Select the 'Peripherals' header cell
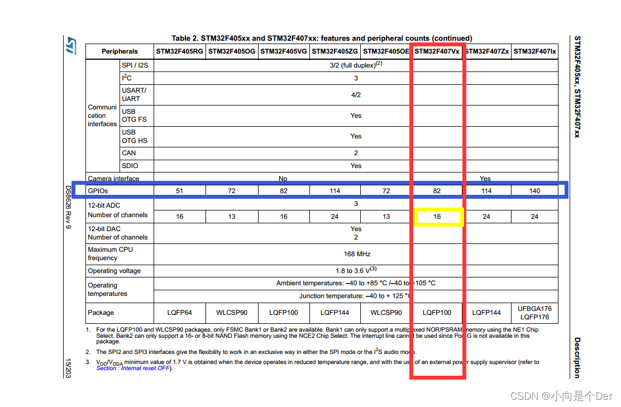 click(120, 51)
